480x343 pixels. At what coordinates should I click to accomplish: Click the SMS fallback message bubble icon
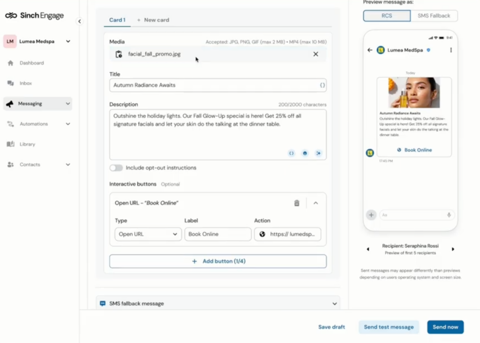pos(103,304)
